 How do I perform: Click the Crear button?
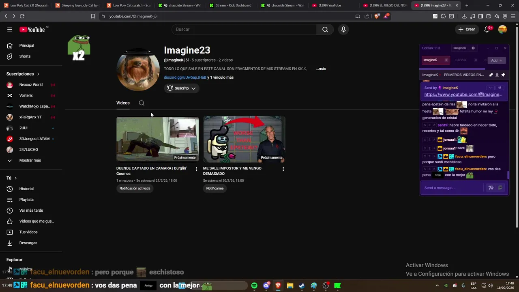pos(467,29)
